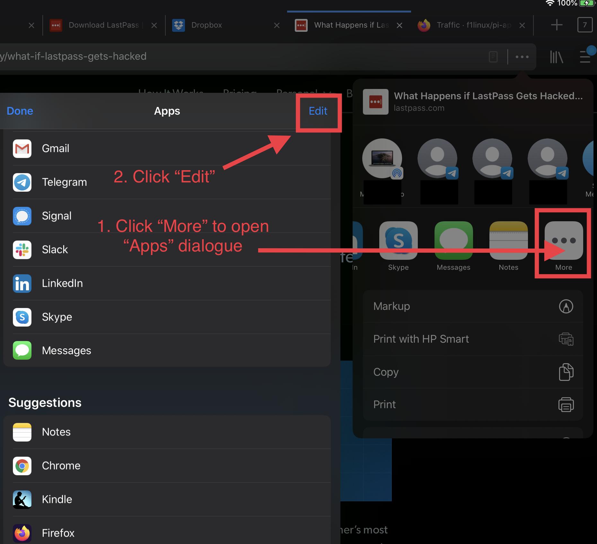Image resolution: width=597 pixels, height=544 pixels.
Task: Close the Traffic f1linux tab
Action: [522, 25]
